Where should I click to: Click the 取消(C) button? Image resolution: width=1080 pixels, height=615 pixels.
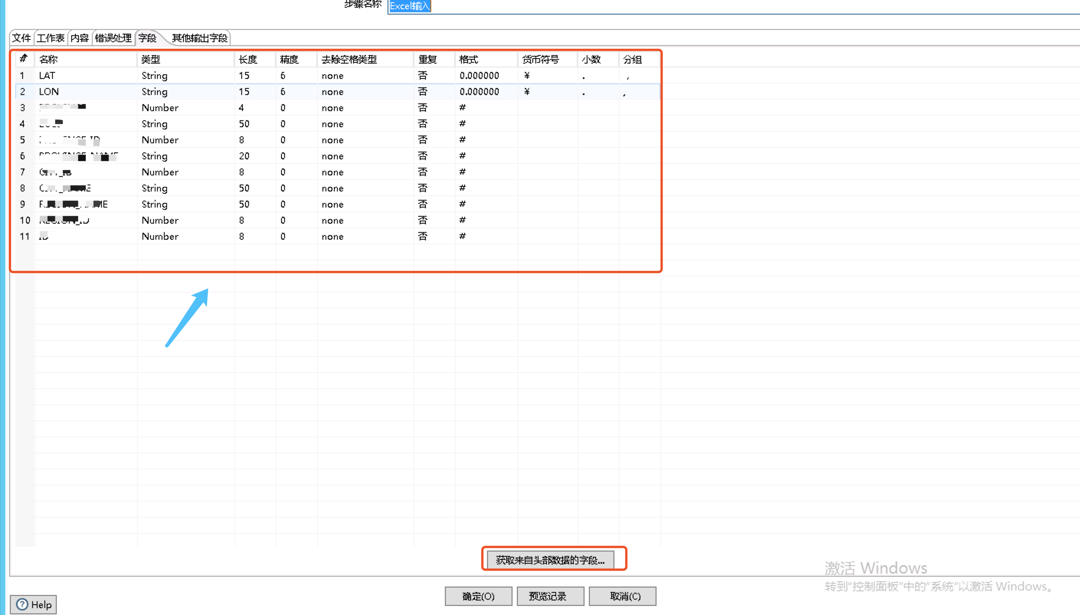tap(622, 596)
